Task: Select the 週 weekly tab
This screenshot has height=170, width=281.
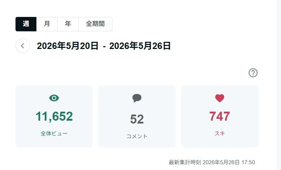Action: coord(26,24)
